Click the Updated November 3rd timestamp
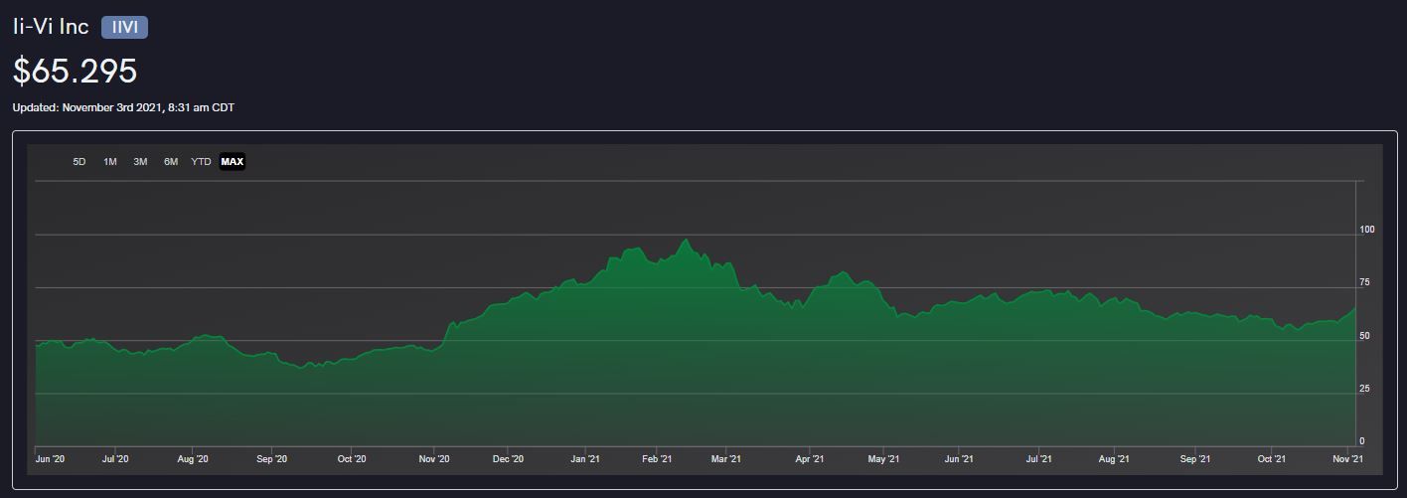Viewport: 1407px width, 498px height. (123, 107)
